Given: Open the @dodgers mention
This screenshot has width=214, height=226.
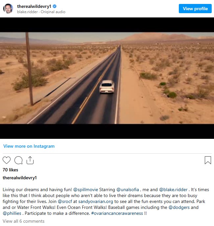Looking at the screenshot, I should [x=179, y=207].
